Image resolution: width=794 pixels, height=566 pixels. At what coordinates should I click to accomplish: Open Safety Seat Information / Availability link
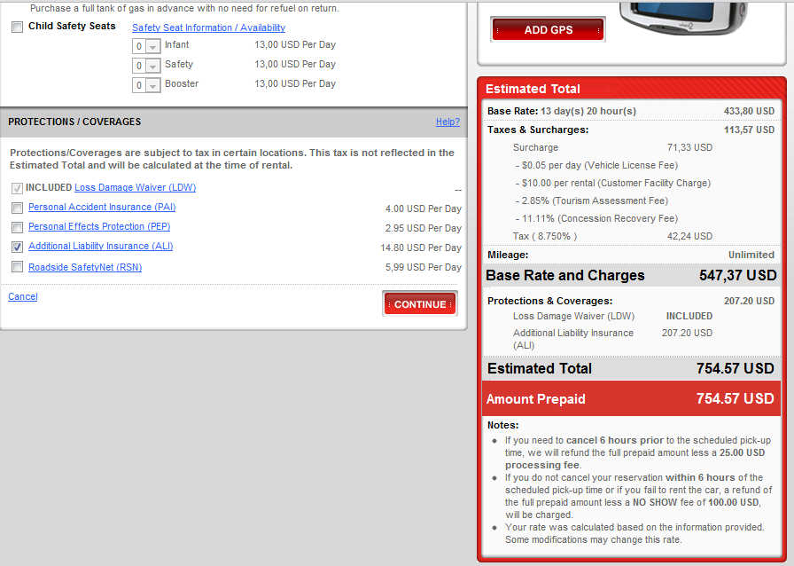(208, 28)
